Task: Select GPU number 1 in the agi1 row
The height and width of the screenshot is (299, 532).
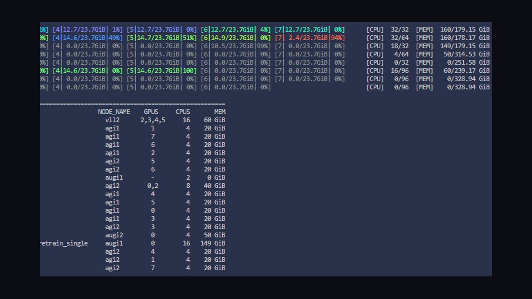Action: (153, 128)
